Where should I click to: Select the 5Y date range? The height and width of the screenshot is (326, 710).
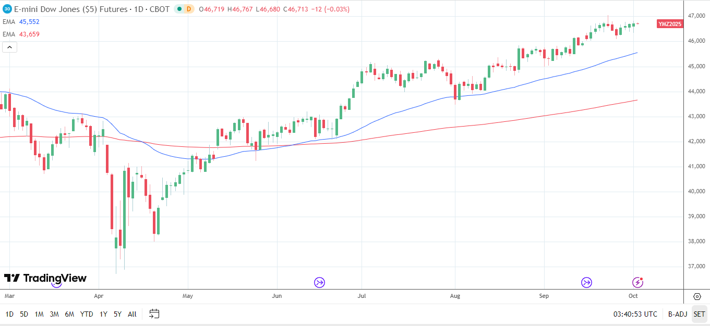pyautogui.click(x=118, y=314)
